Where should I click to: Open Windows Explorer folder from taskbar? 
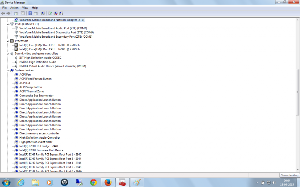click(35, 182)
